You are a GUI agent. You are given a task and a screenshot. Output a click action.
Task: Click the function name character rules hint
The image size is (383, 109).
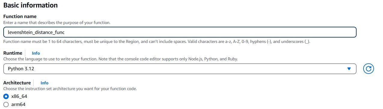tap(157, 41)
